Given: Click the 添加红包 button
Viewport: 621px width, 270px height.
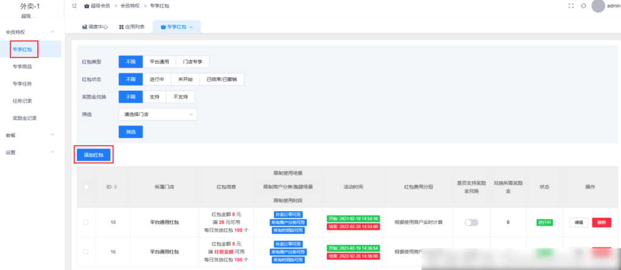Looking at the screenshot, I should coord(94,155).
